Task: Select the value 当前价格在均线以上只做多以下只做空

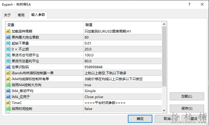Action: click(114, 79)
